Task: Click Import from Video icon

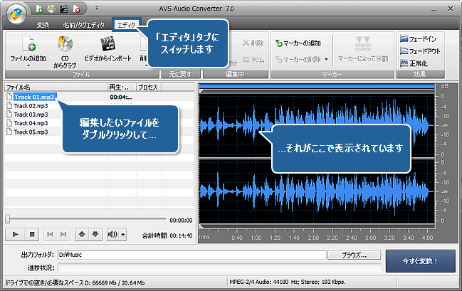Action: (x=108, y=44)
